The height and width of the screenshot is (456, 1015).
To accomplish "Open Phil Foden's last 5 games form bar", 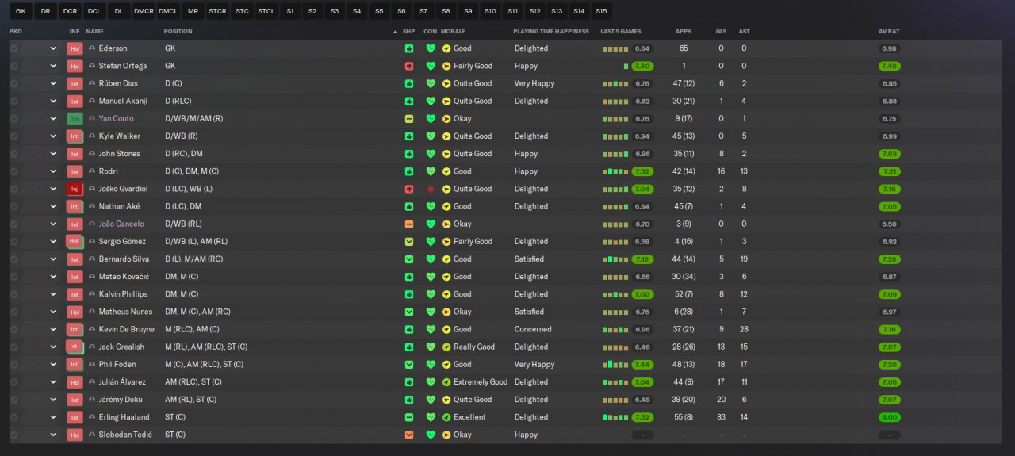I will point(615,365).
